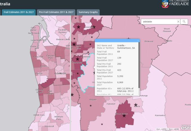
Task: Click the University of Adelaide logo
Action: point(175,4)
